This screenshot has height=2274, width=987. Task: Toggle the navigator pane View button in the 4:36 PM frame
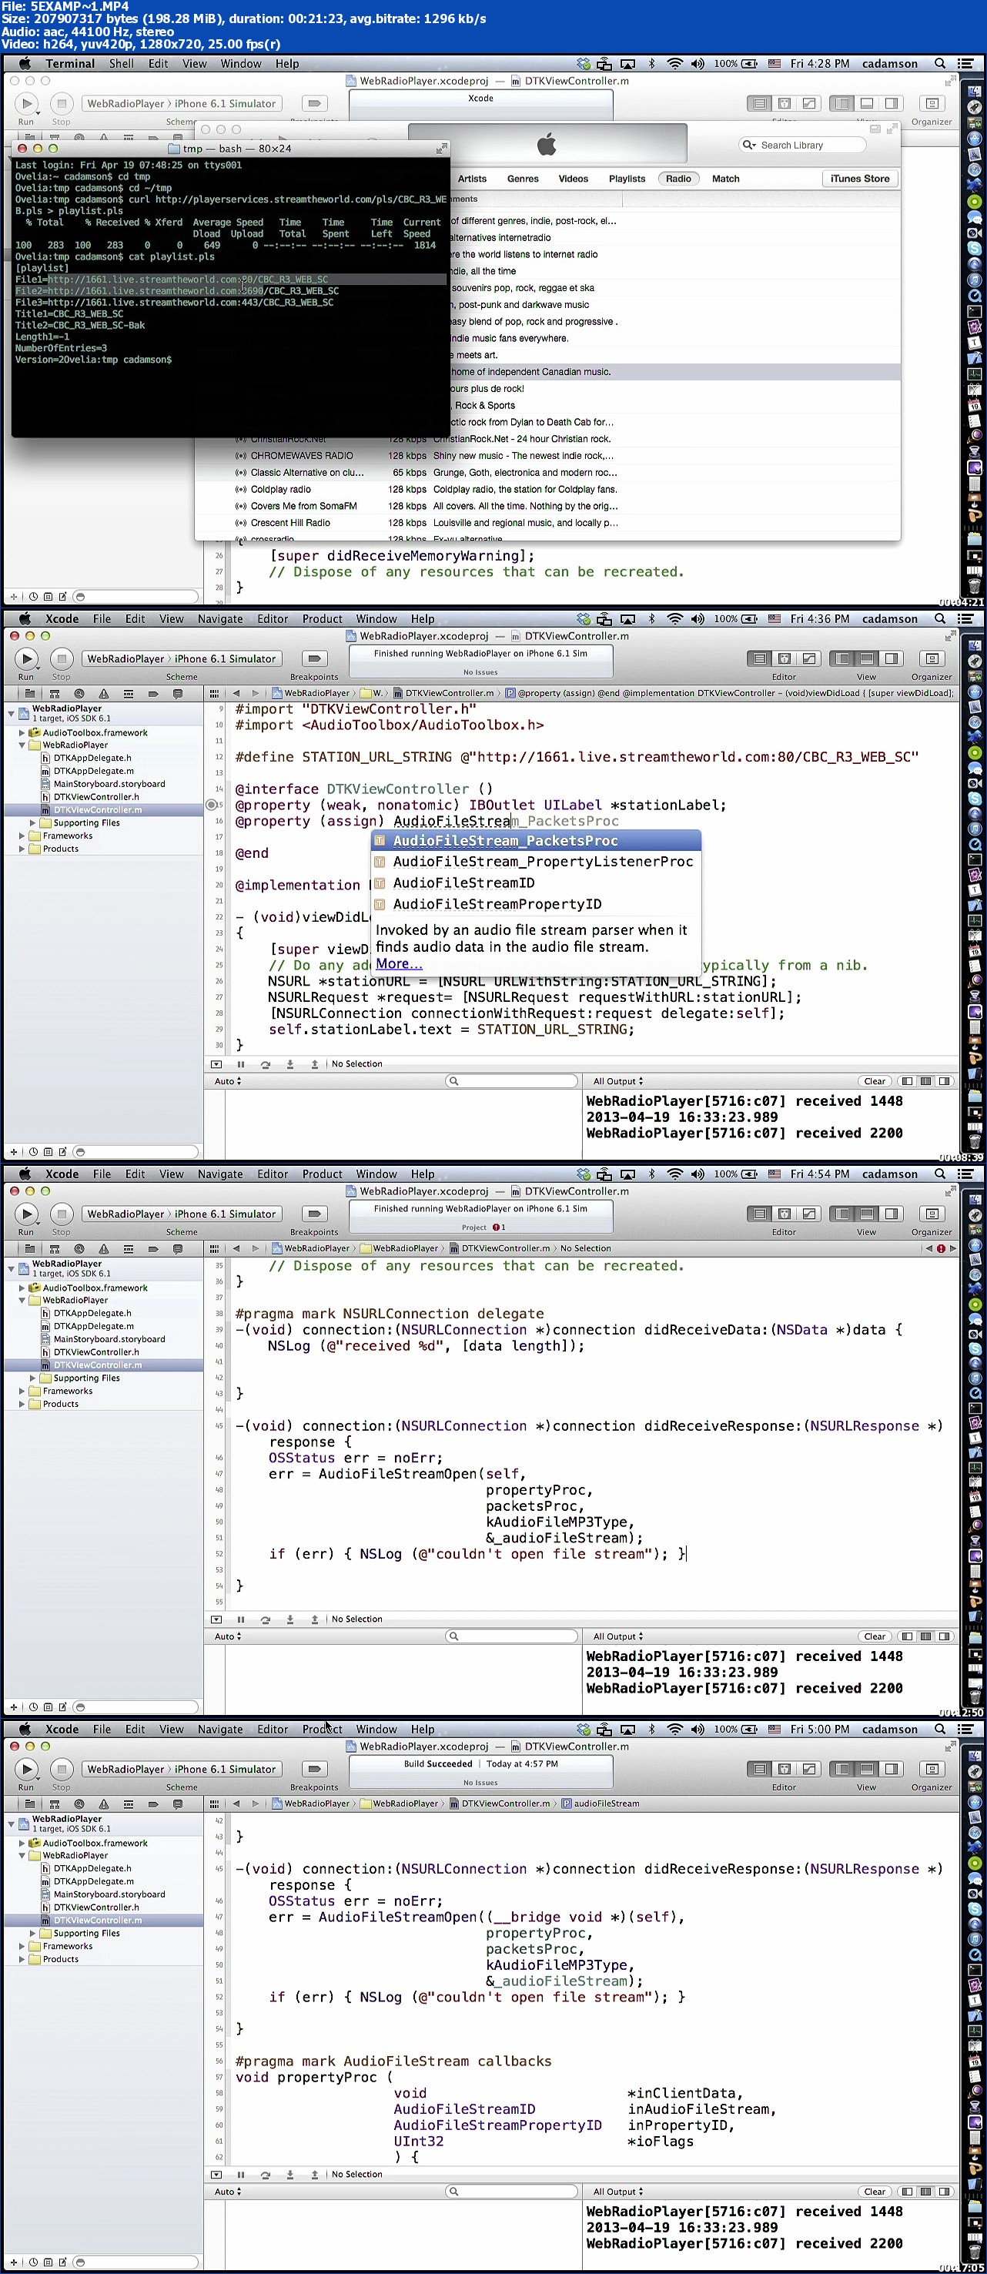pos(842,658)
